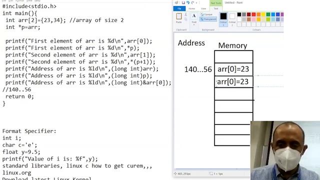Click the '#include<stdio.h>' line in the editor
The height and width of the screenshot is (180, 320).
coord(29,6)
